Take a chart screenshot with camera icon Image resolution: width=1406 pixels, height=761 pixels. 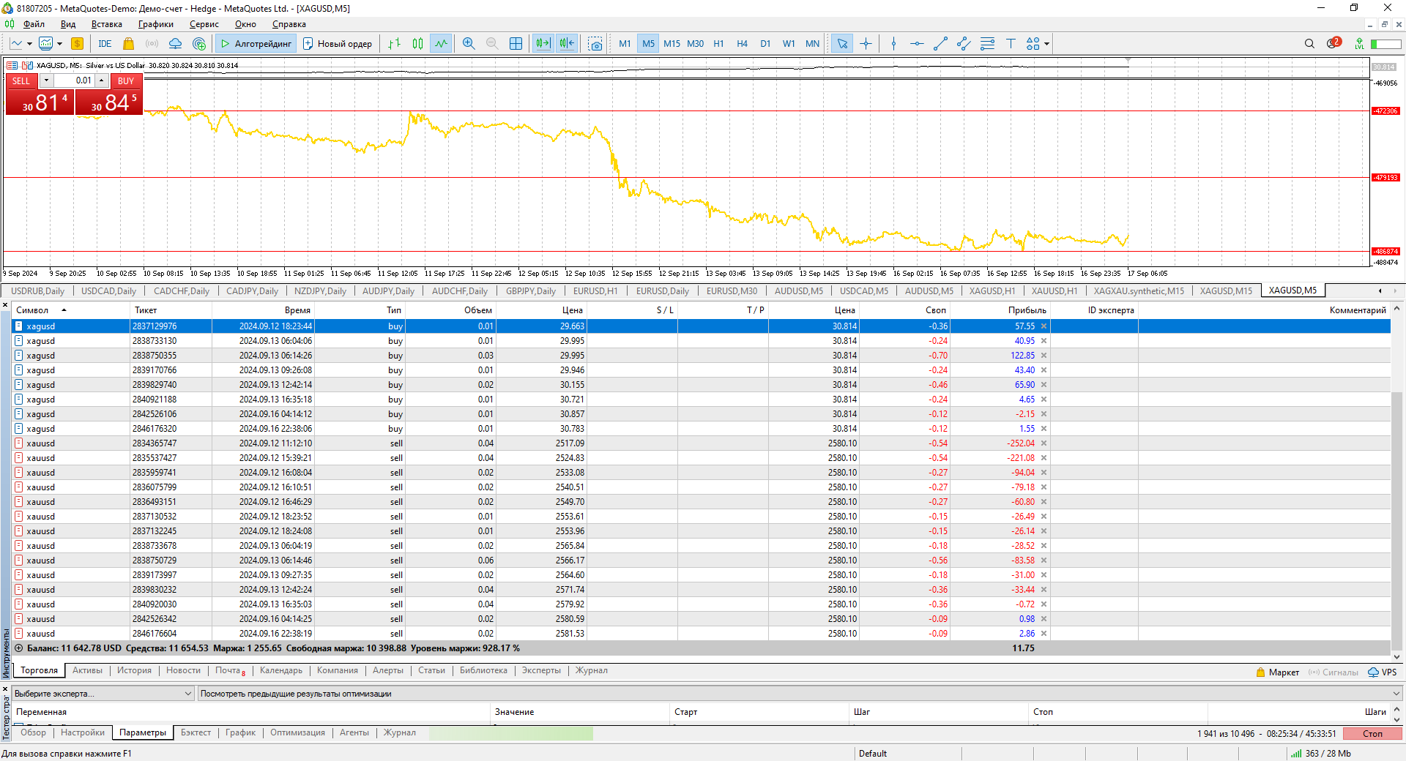[x=595, y=44]
